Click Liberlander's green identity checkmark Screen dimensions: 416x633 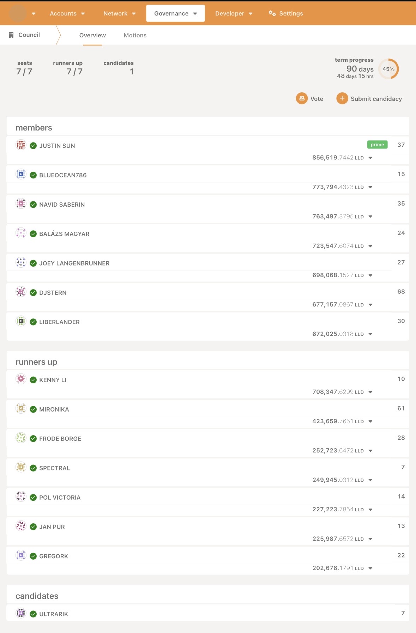point(34,322)
